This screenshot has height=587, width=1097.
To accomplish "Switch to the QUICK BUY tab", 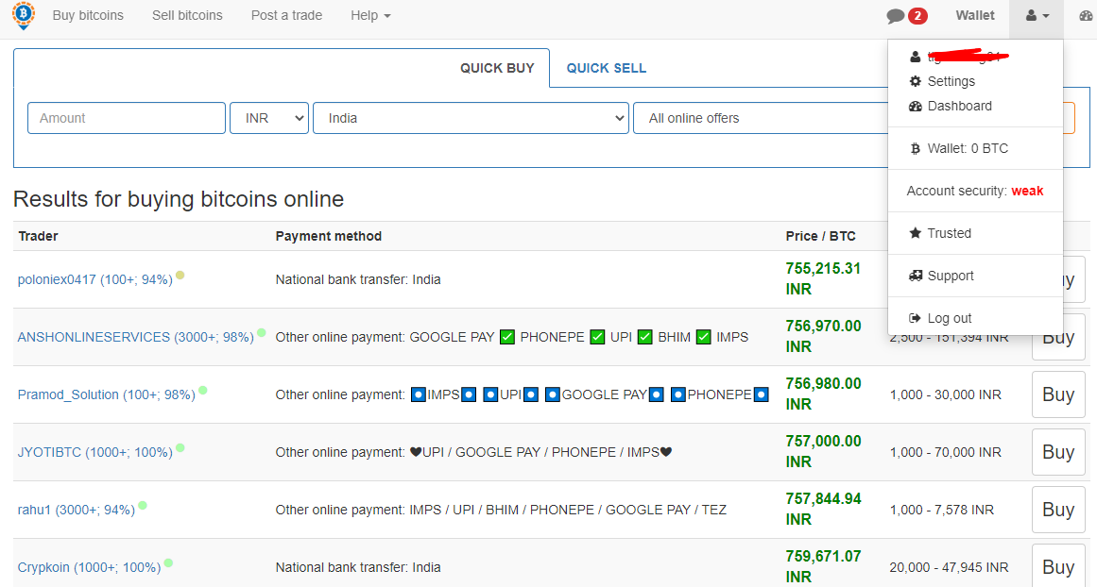I will [x=497, y=68].
